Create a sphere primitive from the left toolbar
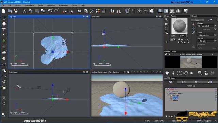 [4, 24]
